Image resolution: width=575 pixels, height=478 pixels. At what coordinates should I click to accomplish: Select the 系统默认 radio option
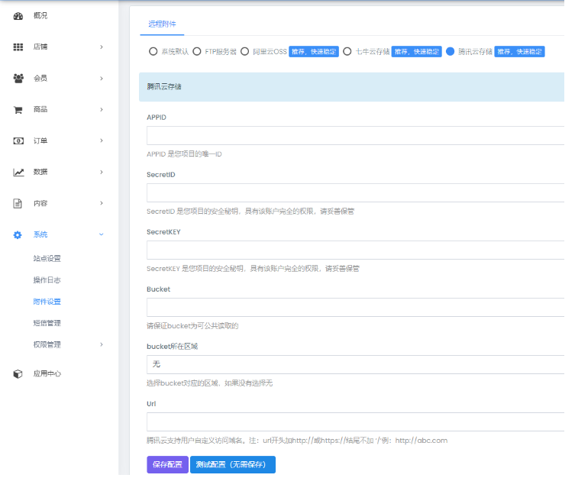point(153,52)
